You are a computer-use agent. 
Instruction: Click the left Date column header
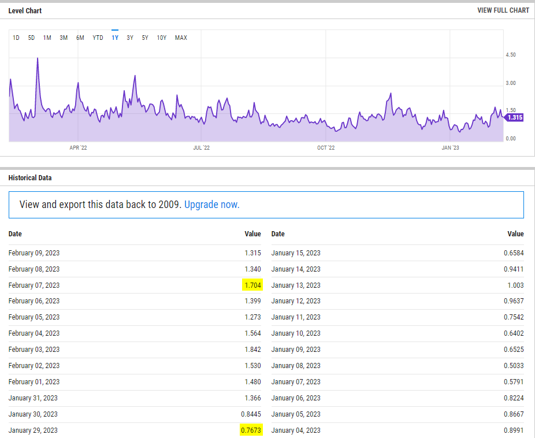tap(15, 234)
